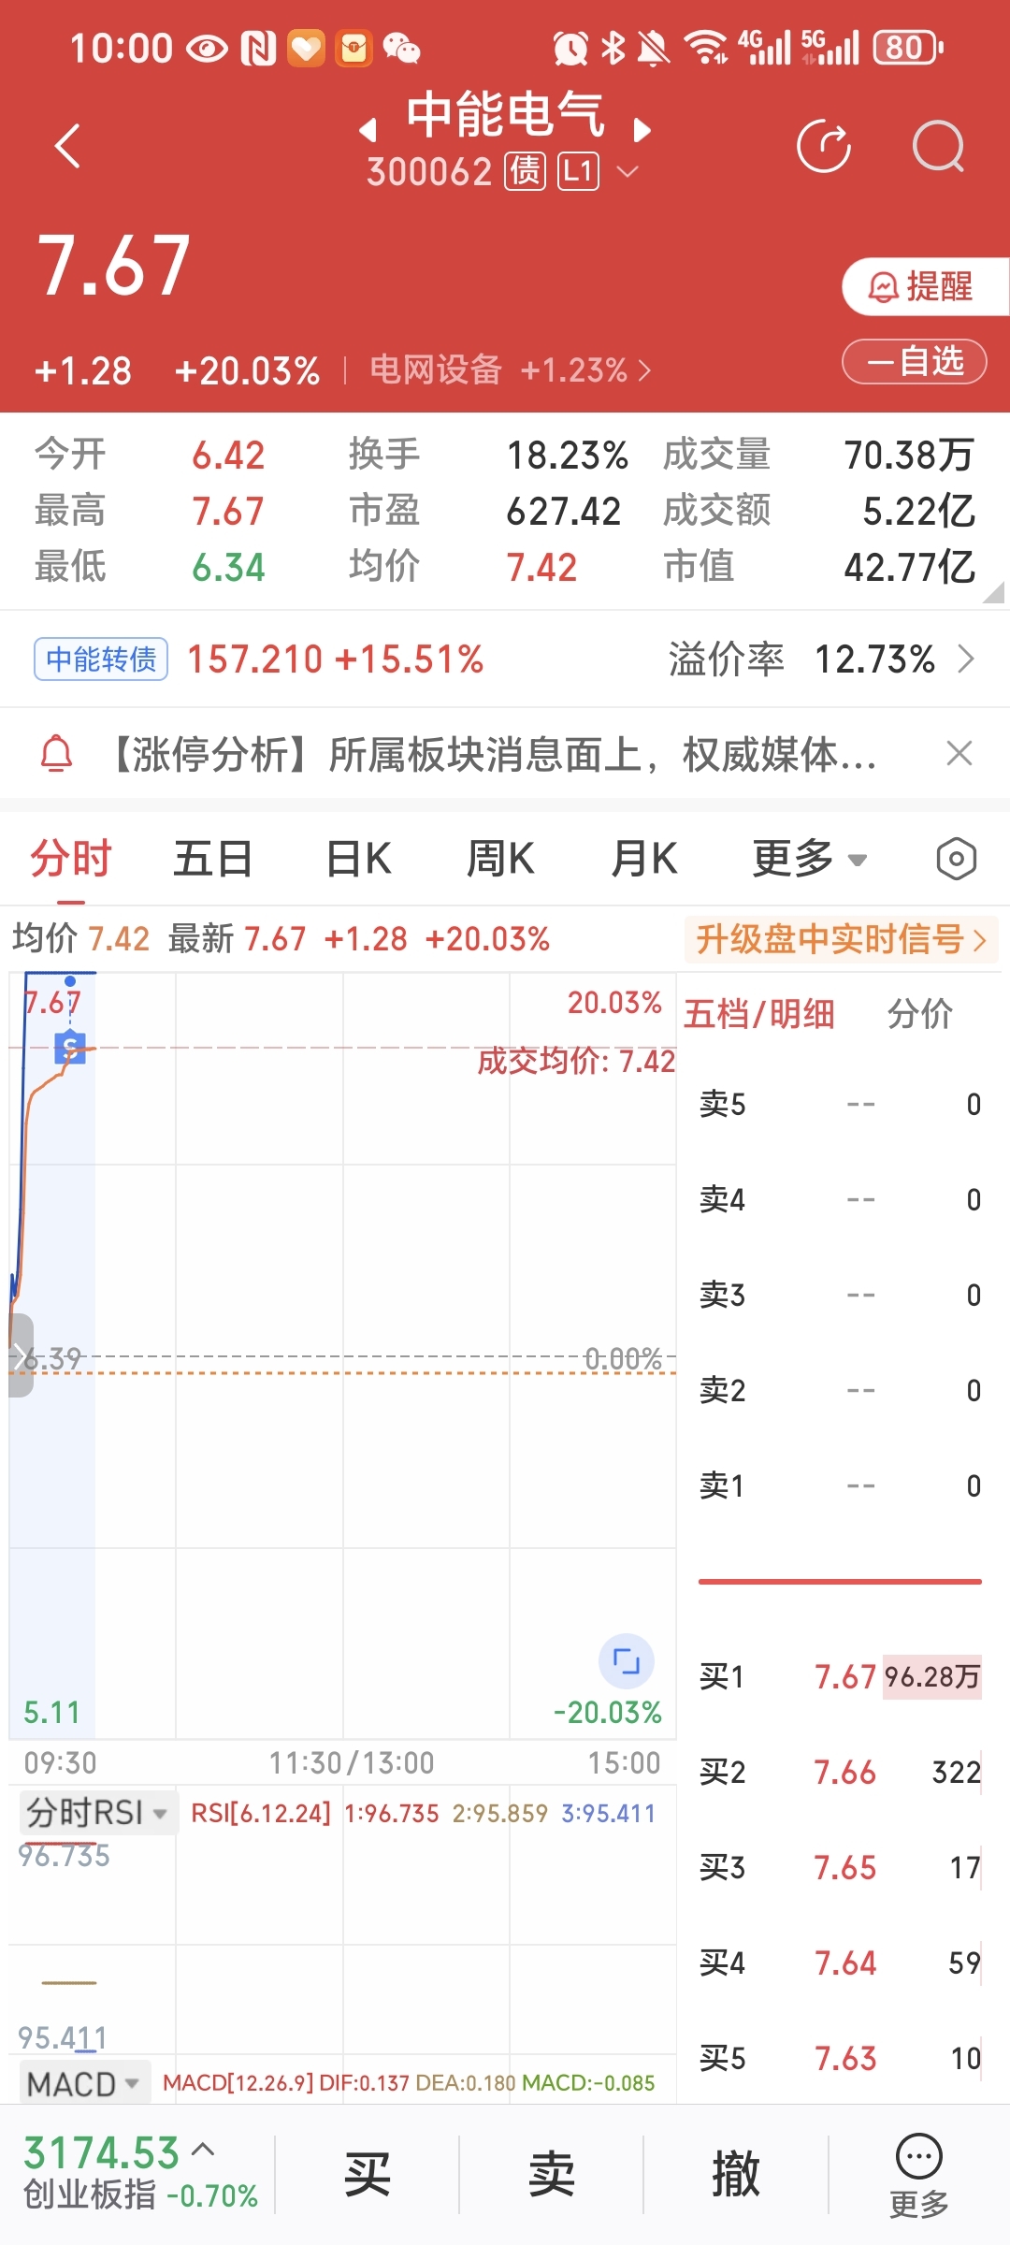The width and height of the screenshot is (1010, 2245).
Task: Tap the left edge panel expand handle
Action: click(21, 1355)
